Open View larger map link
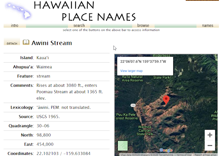The width and height of the screenshot is (223, 156). 132,71
